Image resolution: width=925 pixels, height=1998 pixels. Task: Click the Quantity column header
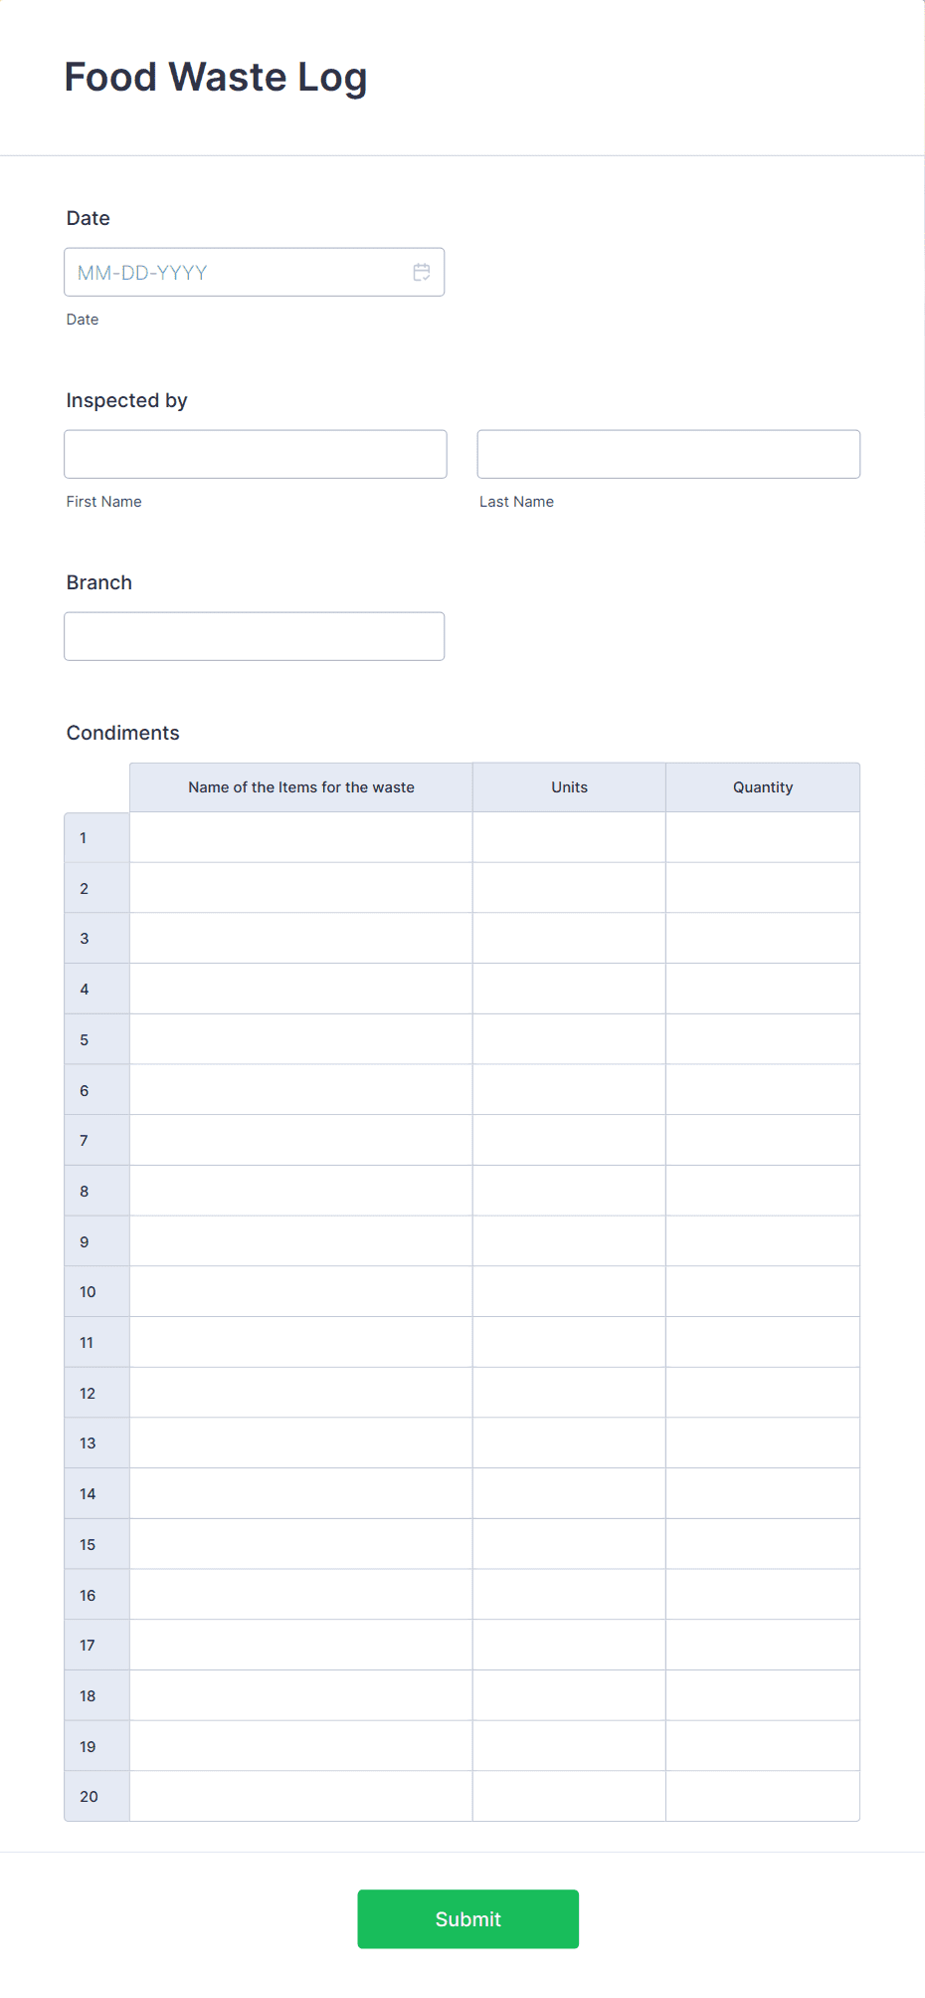[762, 786]
